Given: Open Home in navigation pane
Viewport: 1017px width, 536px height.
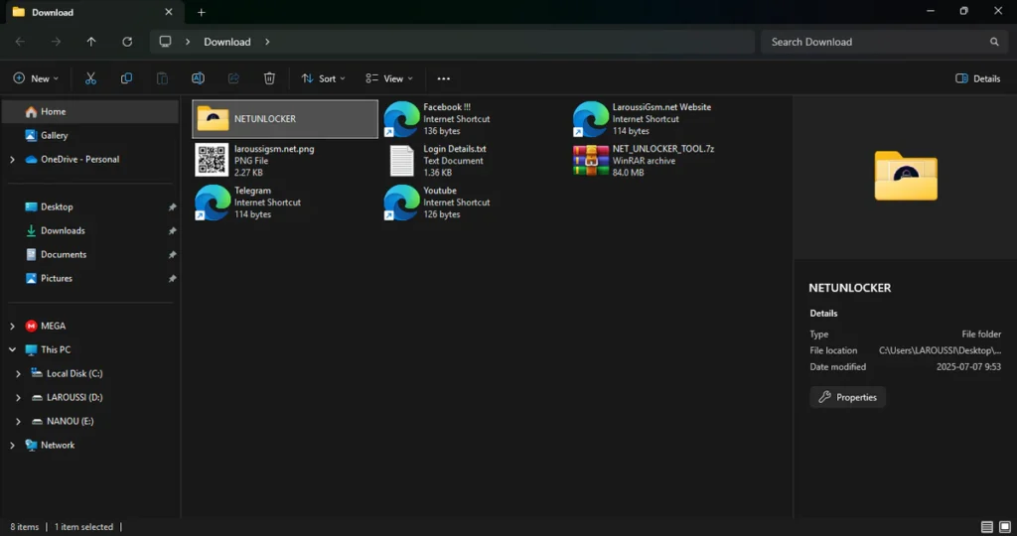Looking at the screenshot, I should tap(90, 111).
